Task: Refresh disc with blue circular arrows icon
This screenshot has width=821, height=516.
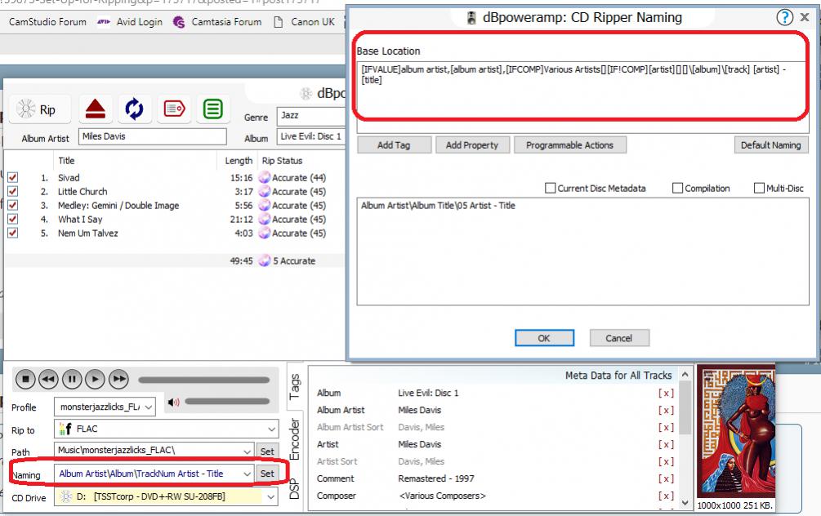Action: point(134,109)
